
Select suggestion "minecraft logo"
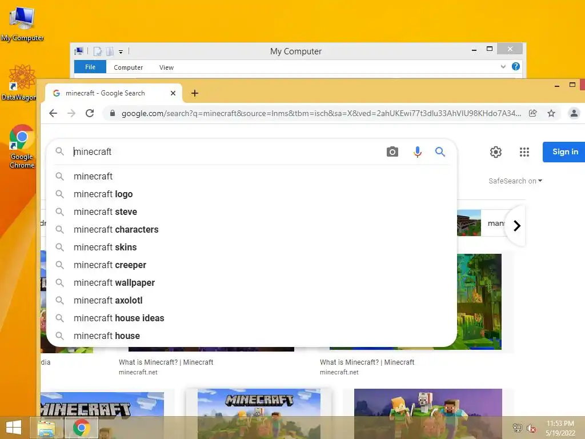(251, 194)
